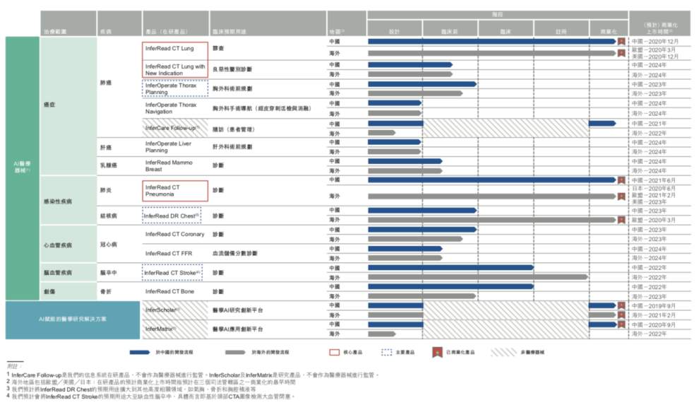Click commercialized star icon in InferRead CT Lung China row
699x417 pixels.
pyautogui.click(x=621, y=42)
